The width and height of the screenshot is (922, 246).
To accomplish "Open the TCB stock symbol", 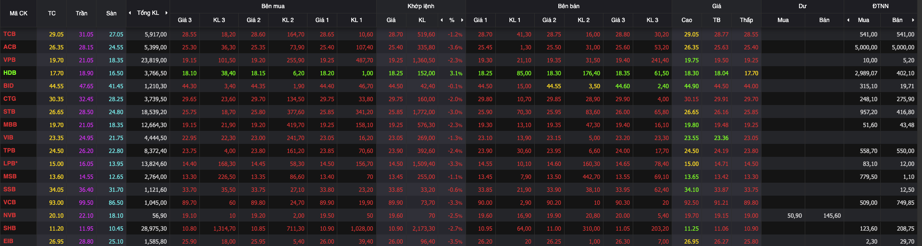I will pos(10,34).
